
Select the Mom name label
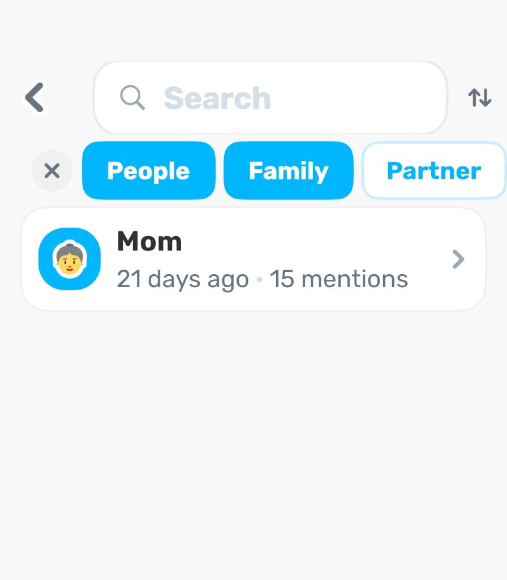[x=149, y=241]
